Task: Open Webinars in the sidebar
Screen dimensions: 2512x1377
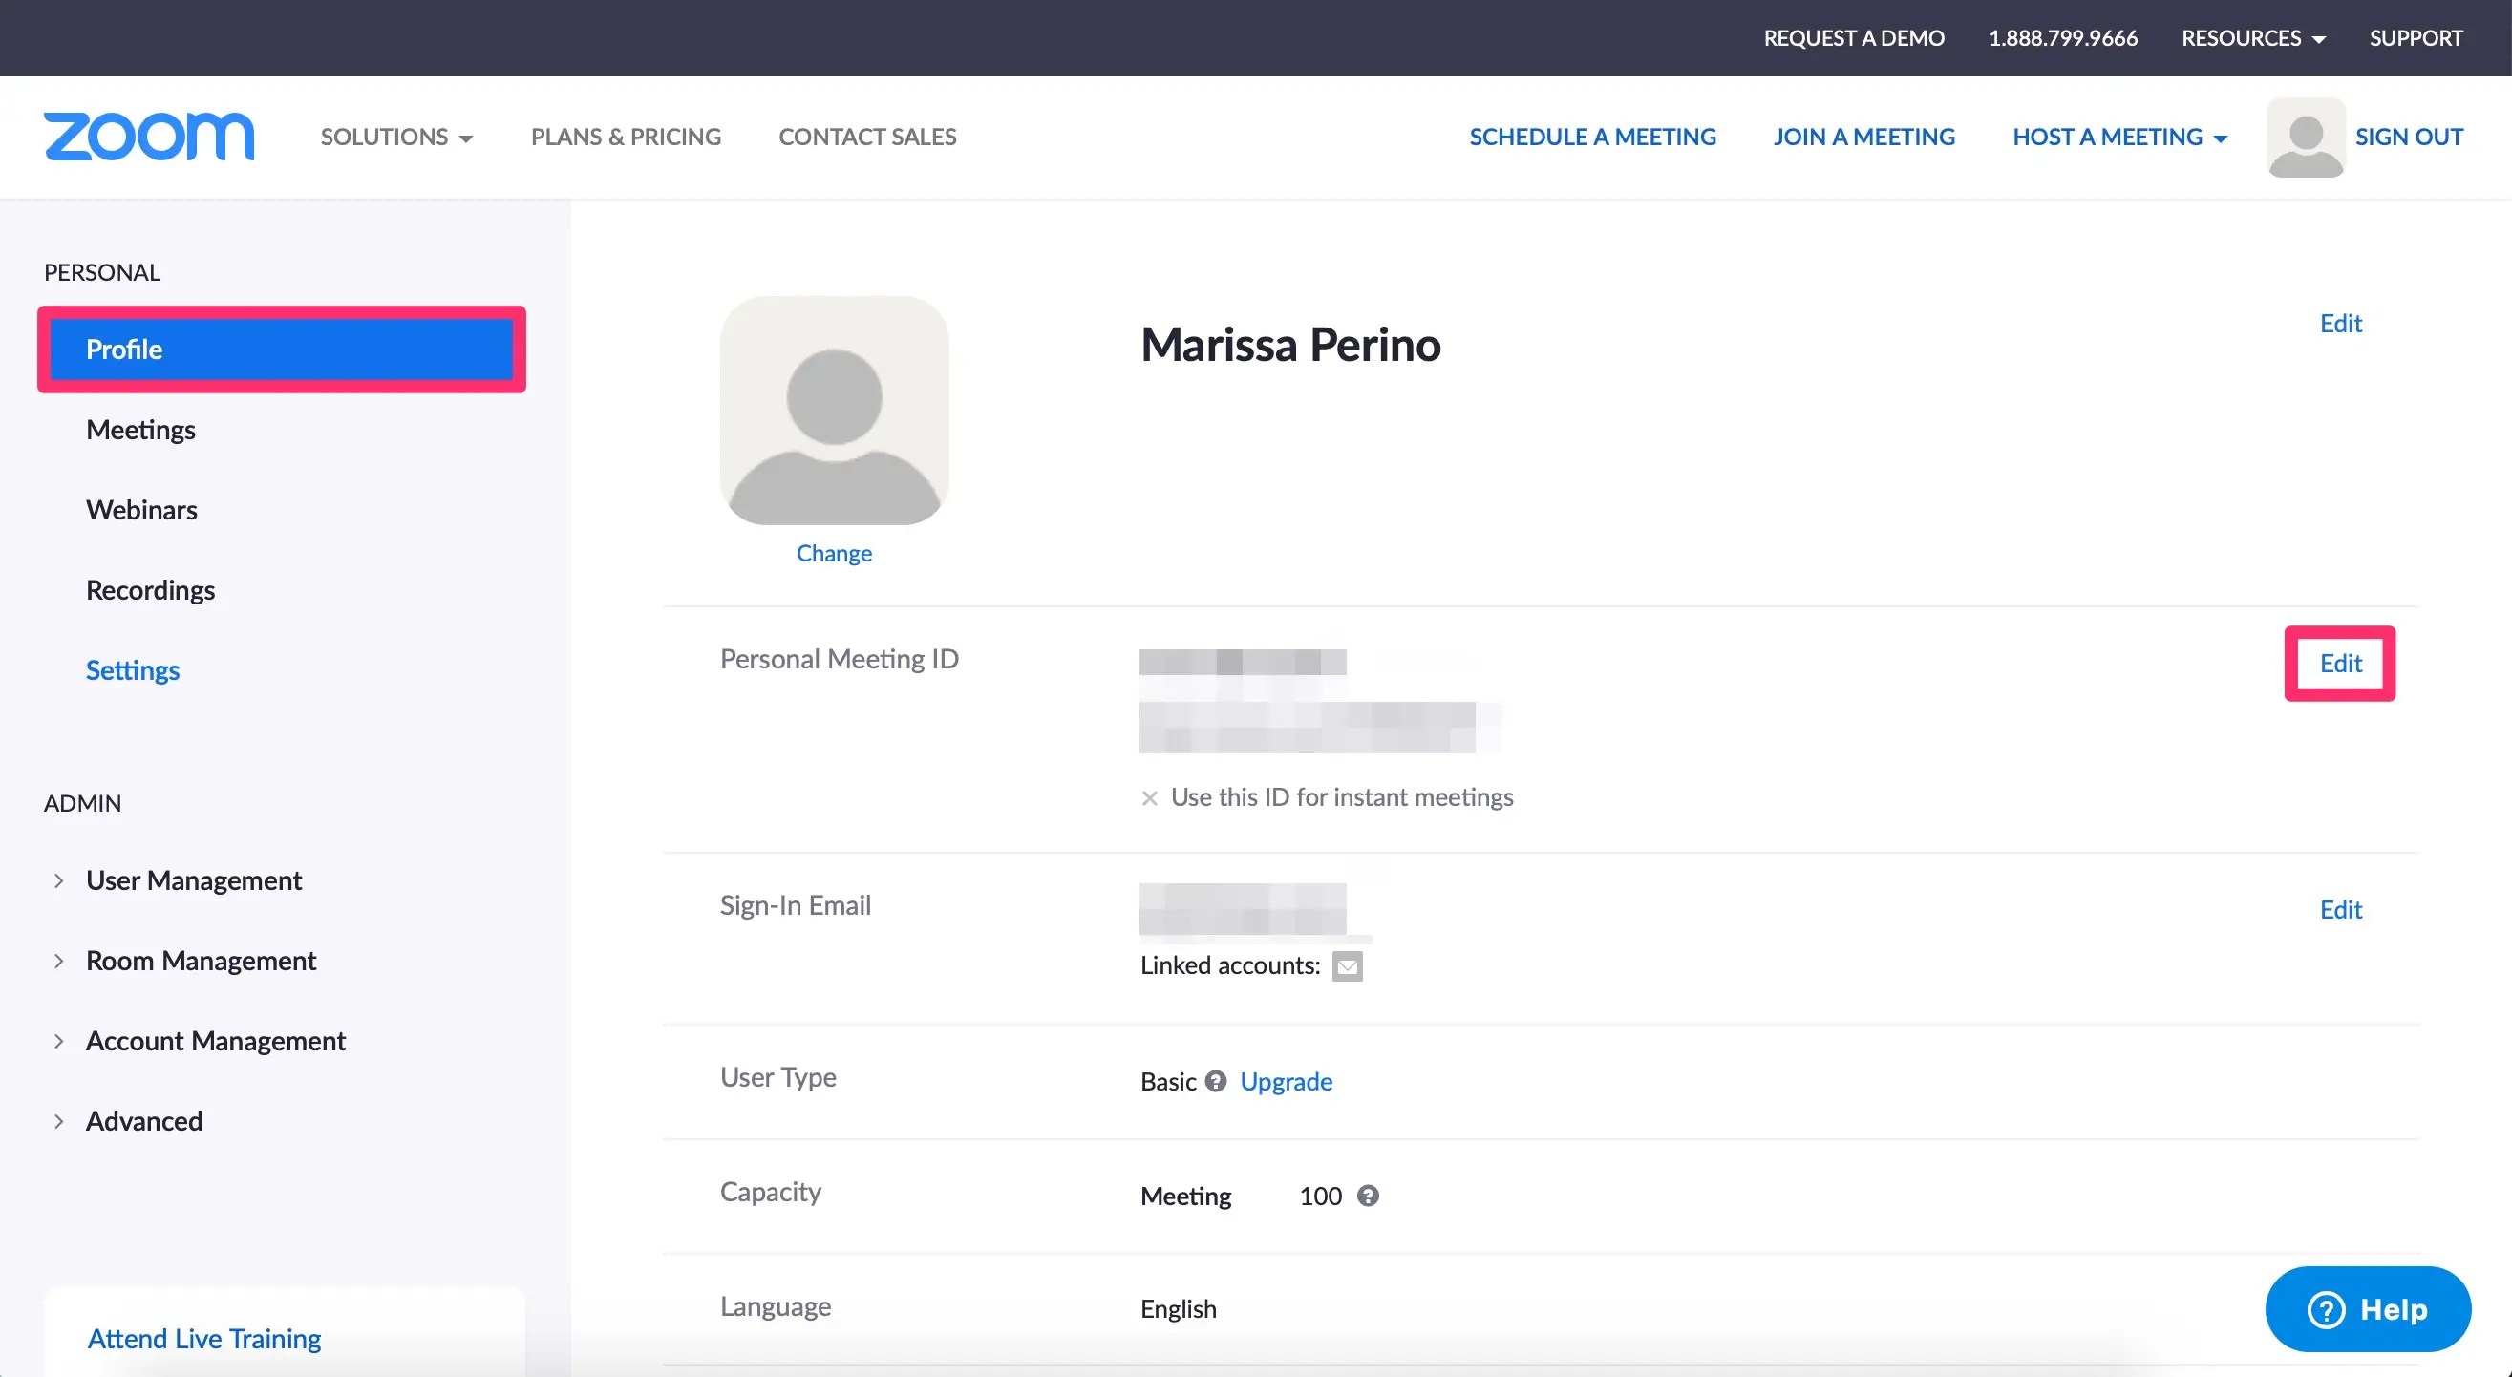Action: coord(141,510)
